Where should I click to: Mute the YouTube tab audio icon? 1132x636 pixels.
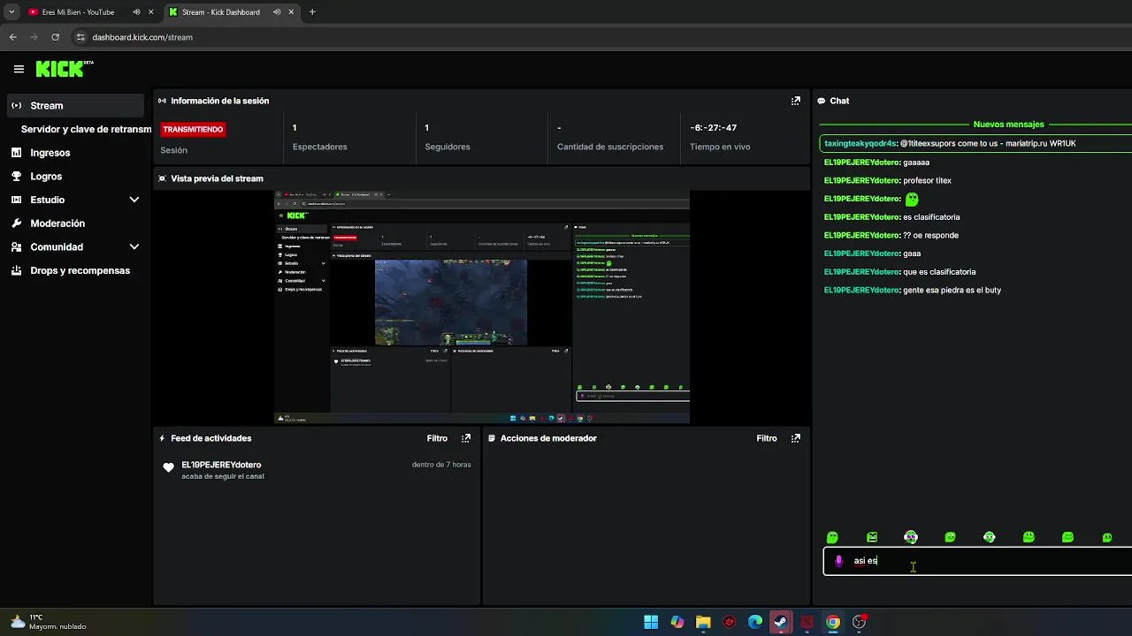(136, 12)
